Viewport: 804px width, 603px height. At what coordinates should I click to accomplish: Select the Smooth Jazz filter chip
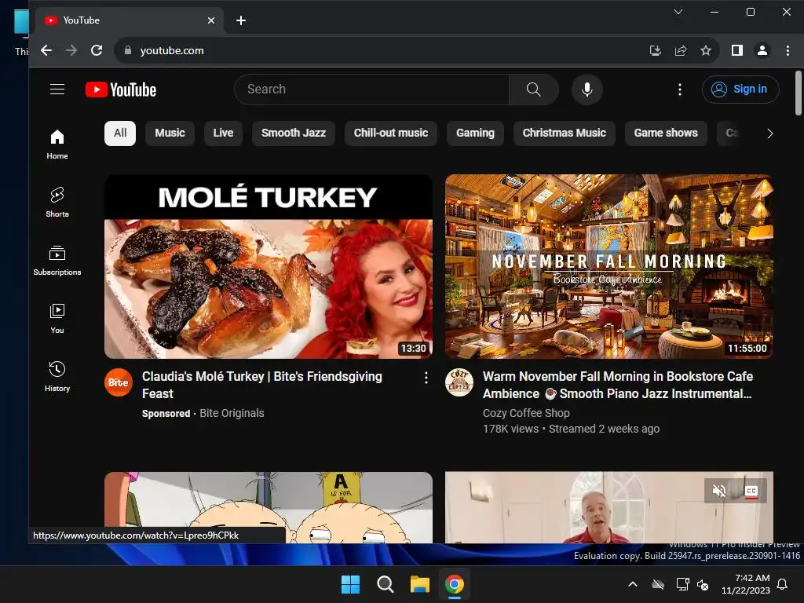tap(294, 133)
